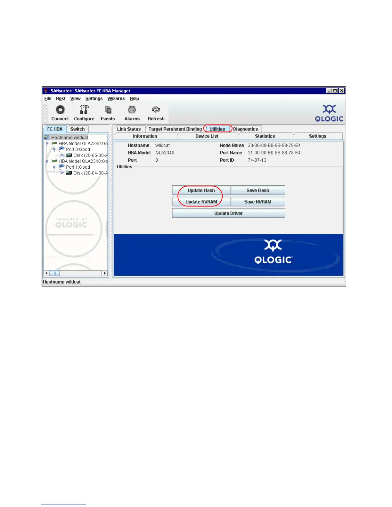Collapse the first HBA Model QLA2340 node

47,144
